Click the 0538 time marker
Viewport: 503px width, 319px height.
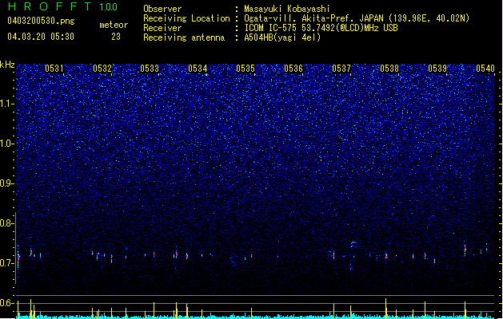[389, 69]
